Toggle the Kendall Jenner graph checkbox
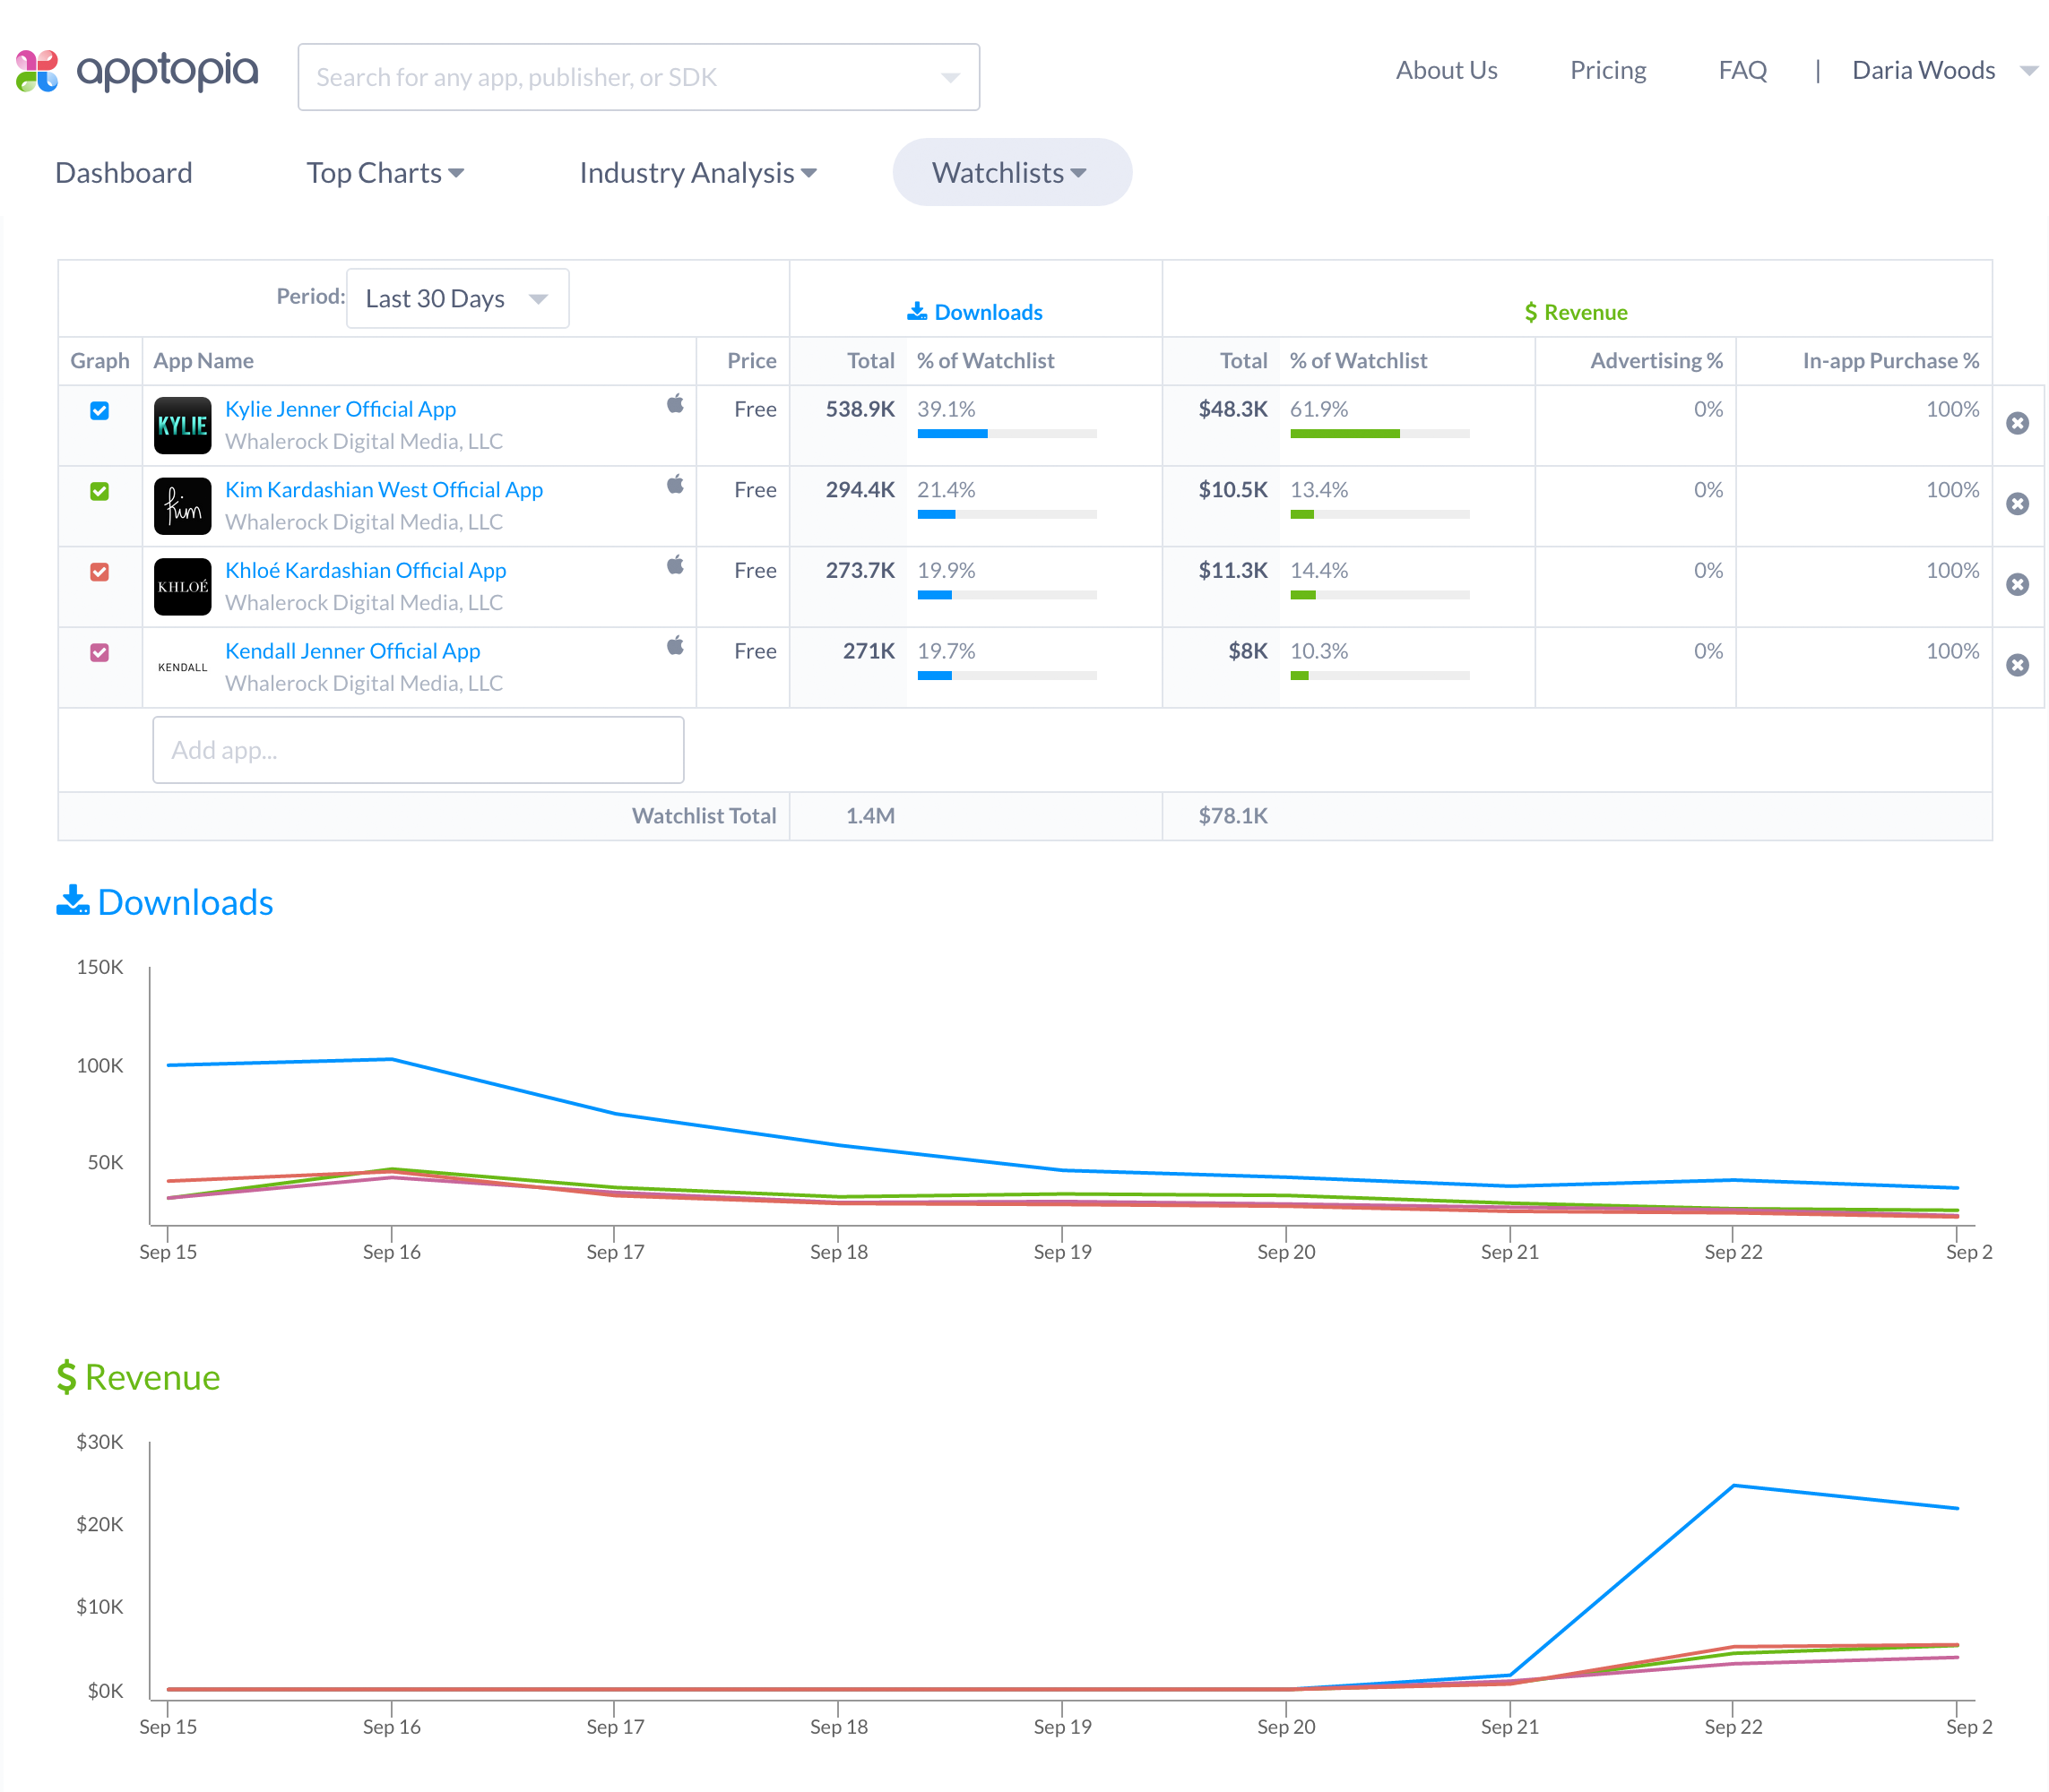 (99, 652)
